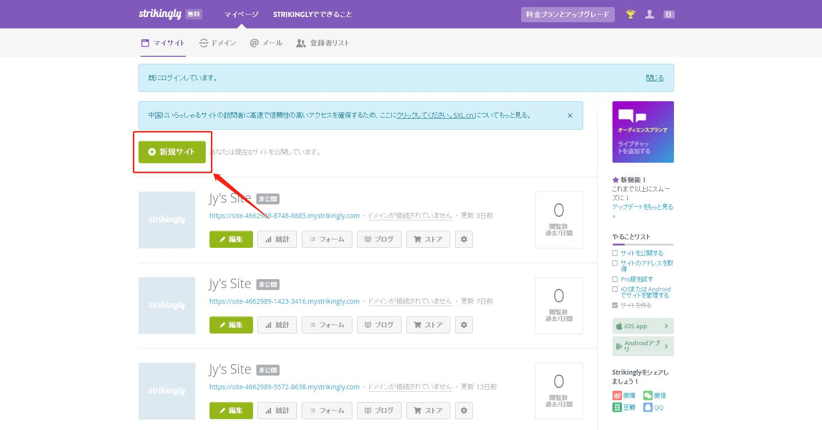Share via the QQ icon
Viewport: 822px width, 430px height.
coord(647,407)
